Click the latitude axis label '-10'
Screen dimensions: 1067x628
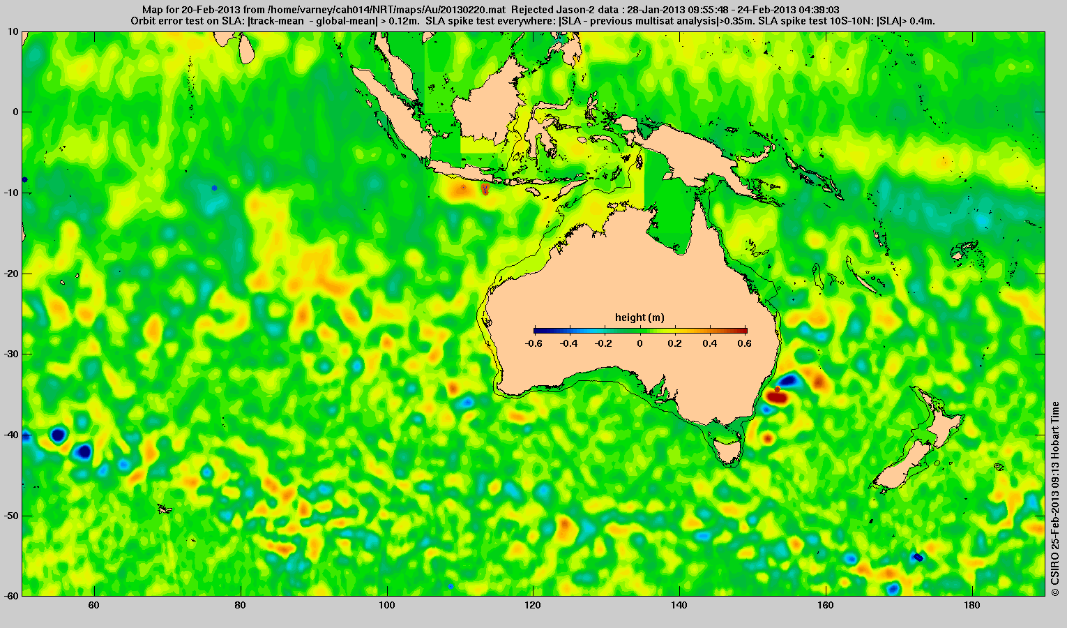pyautogui.click(x=10, y=193)
